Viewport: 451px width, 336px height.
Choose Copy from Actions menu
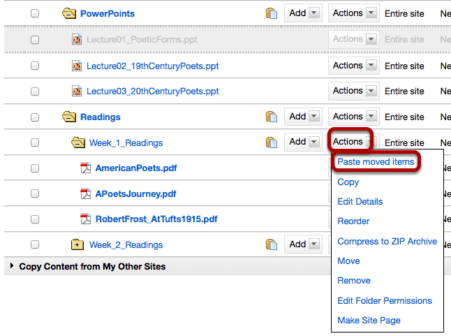[348, 182]
